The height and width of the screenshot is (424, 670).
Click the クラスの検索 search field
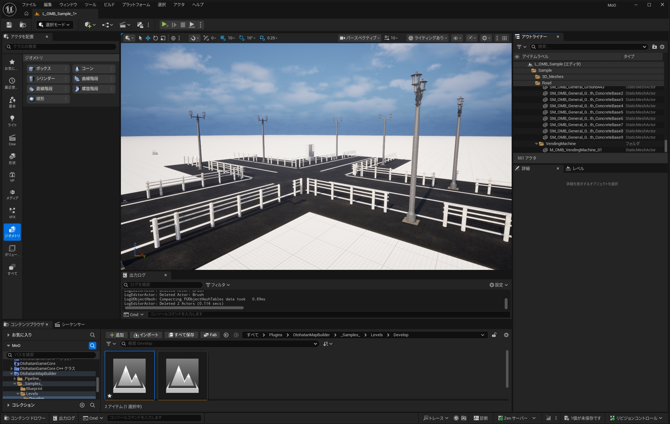[61, 46]
